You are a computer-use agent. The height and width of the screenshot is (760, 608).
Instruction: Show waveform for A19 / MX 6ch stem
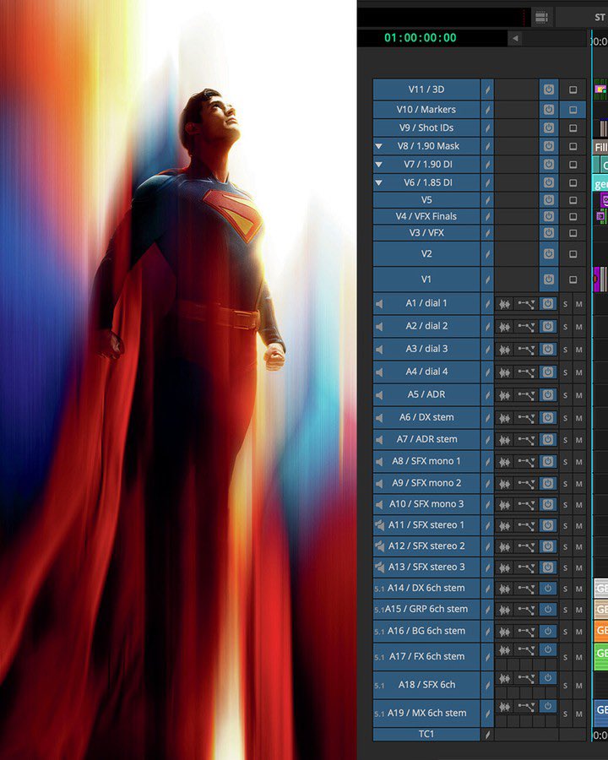click(505, 707)
